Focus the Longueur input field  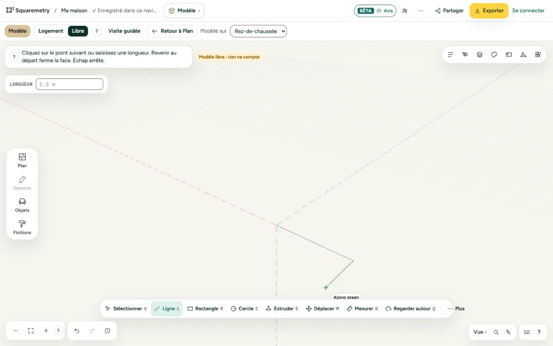69,84
